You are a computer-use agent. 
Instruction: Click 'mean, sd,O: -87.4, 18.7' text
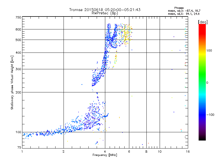click(184, 11)
